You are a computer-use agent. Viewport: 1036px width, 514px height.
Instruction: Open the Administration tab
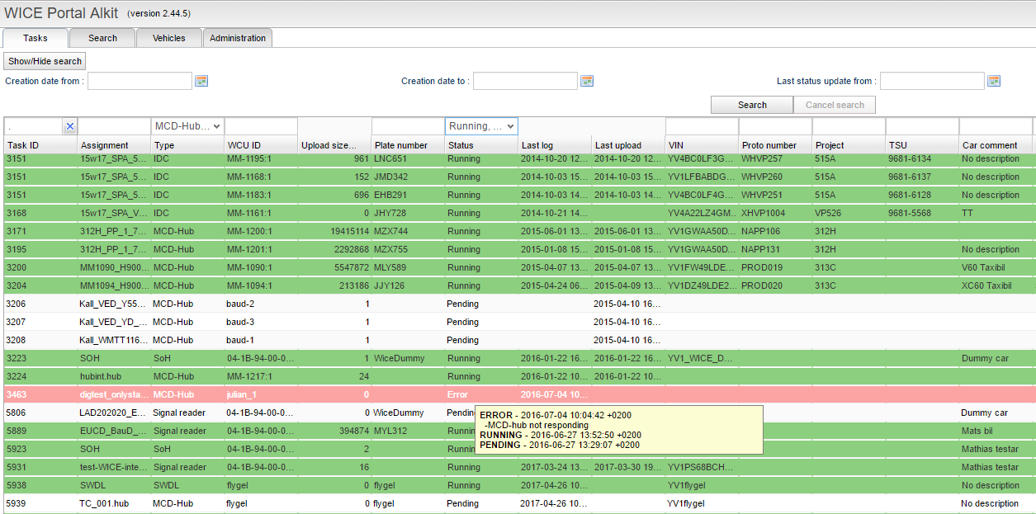(238, 38)
